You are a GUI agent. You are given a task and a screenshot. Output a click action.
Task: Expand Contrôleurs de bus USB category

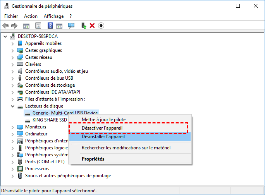coord(13,79)
